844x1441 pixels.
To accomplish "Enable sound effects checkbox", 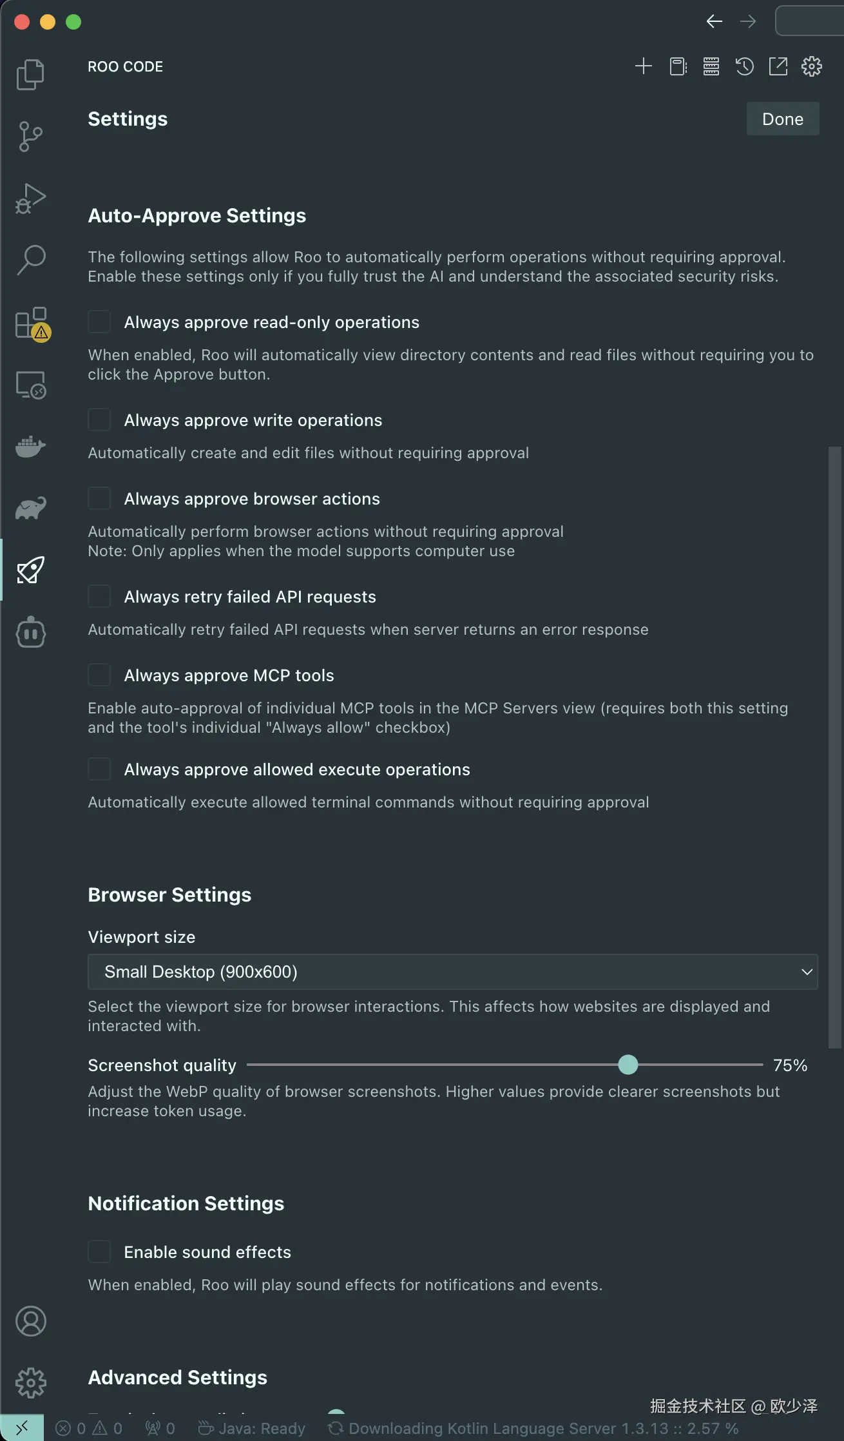I will pos(99,1252).
